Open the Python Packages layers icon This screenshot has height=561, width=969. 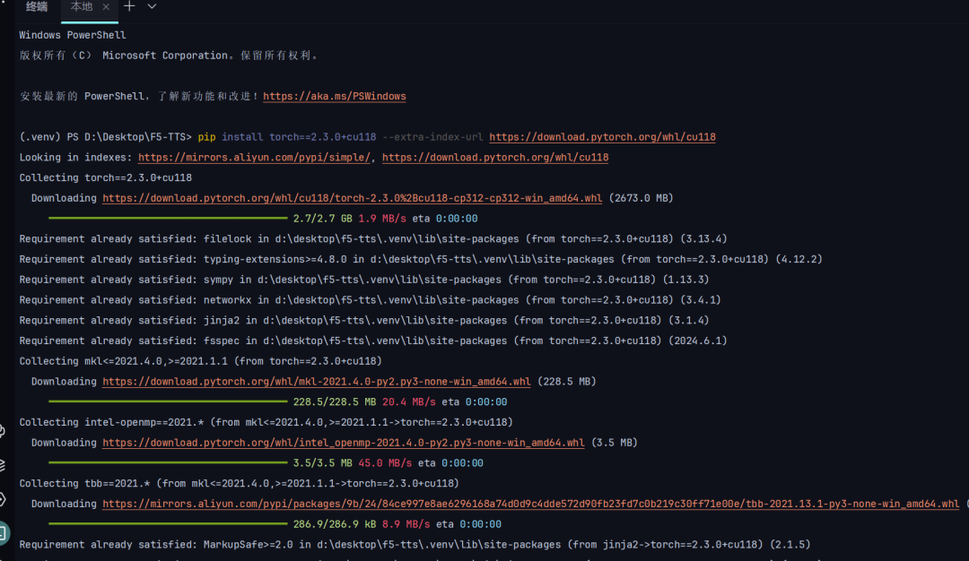(2, 465)
